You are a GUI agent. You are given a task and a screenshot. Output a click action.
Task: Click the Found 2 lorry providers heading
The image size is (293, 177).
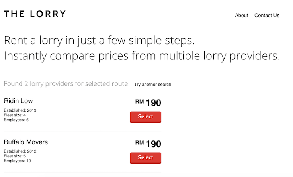click(x=66, y=84)
